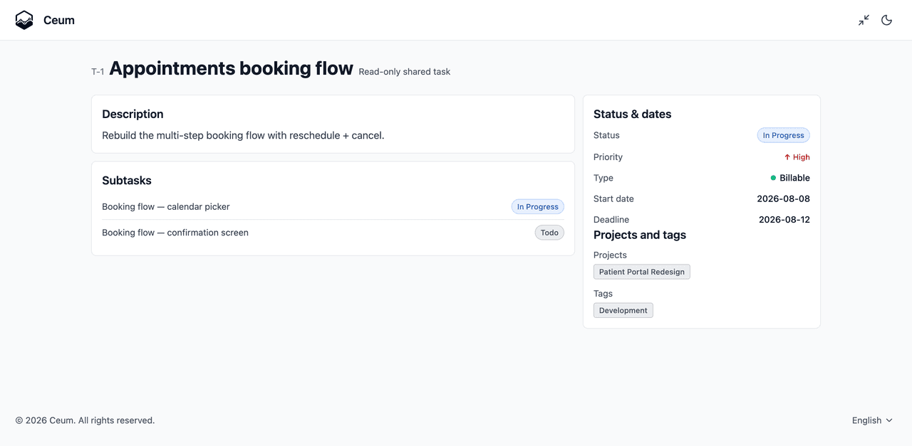Click the Development tag chip
This screenshot has height=446, width=912.
[x=623, y=310]
